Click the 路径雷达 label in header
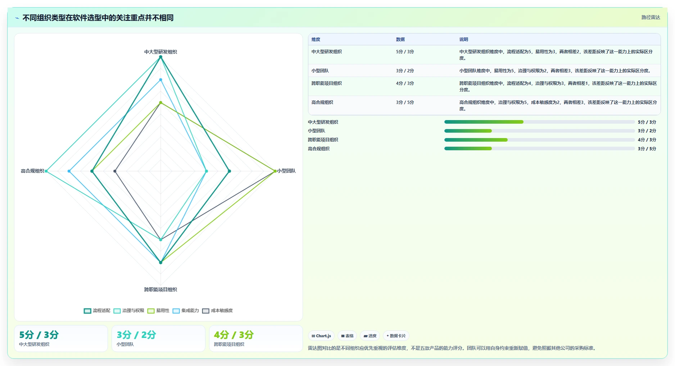Image resolution: width=675 pixels, height=366 pixels. (651, 17)
